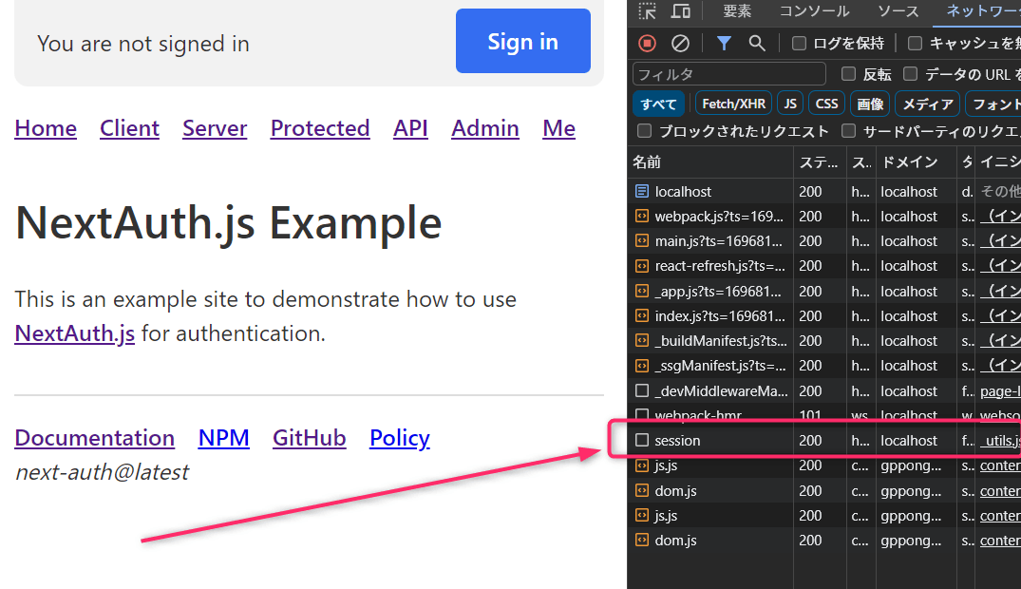Screen dimensions: 1021x589
Task: Select the Fetch/XHR filter
Action: tap(734, 104)
